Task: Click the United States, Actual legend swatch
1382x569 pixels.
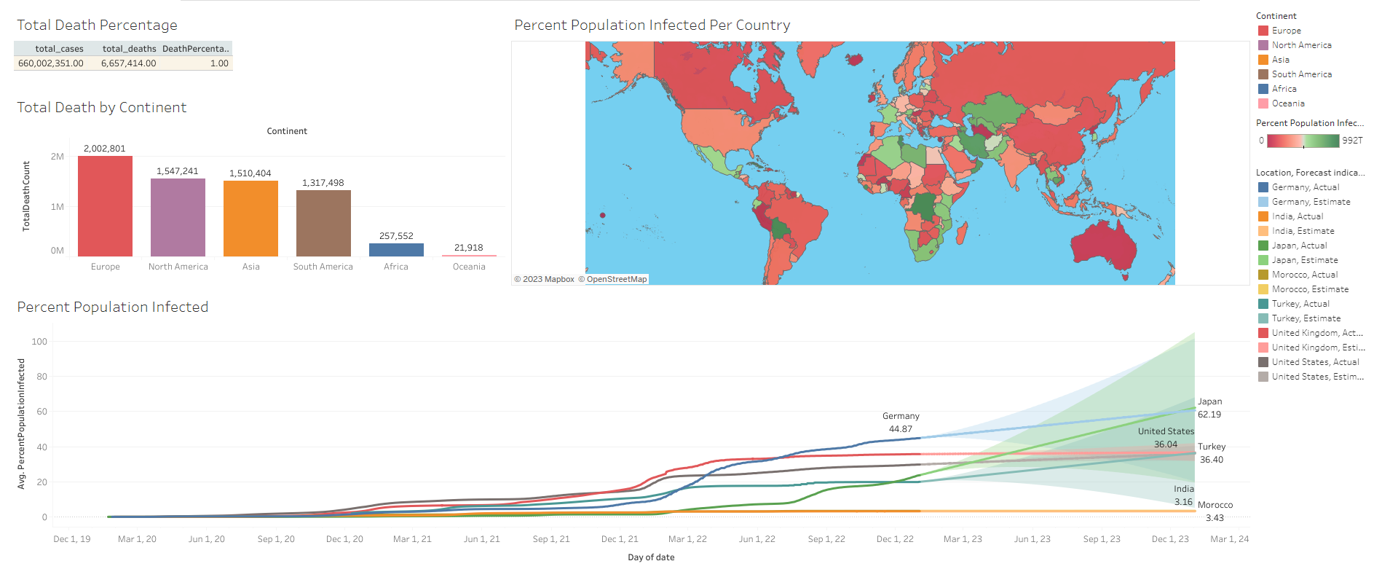Action: (x=1263, y=362)
